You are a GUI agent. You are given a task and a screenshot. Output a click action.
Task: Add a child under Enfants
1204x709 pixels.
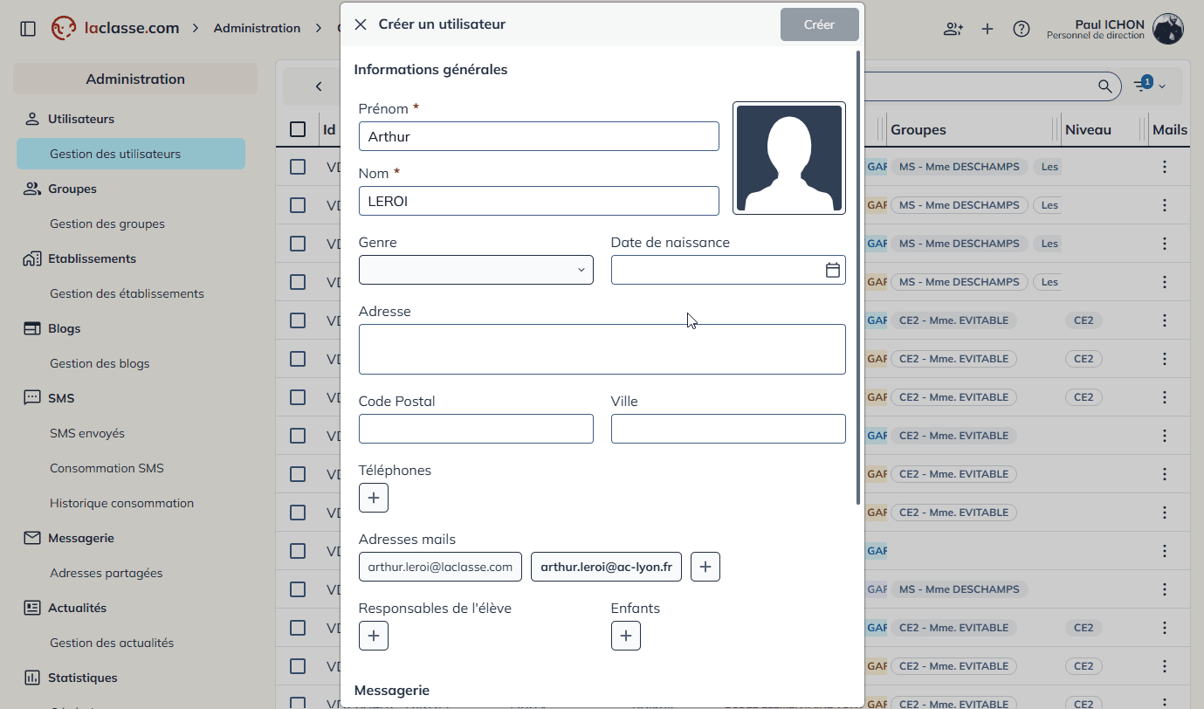click(625, 636)
